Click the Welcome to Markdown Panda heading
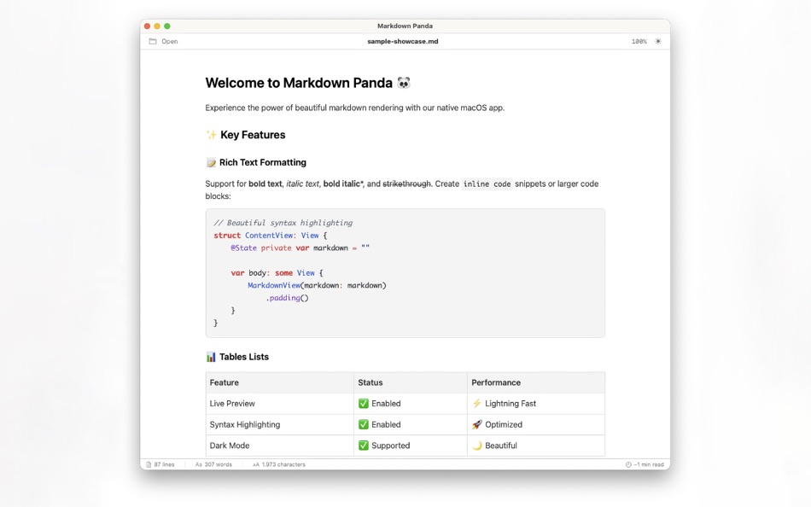The height and width of the screenshot is (507, 811). (307, 83)
